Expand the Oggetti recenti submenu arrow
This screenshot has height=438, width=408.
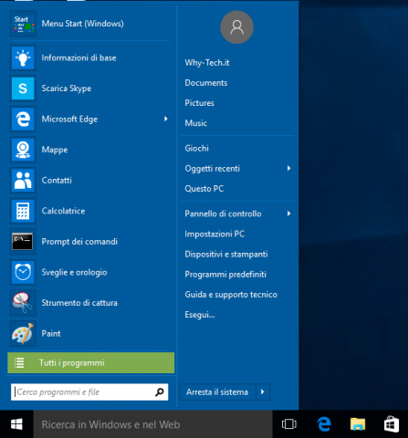[288, 168]
